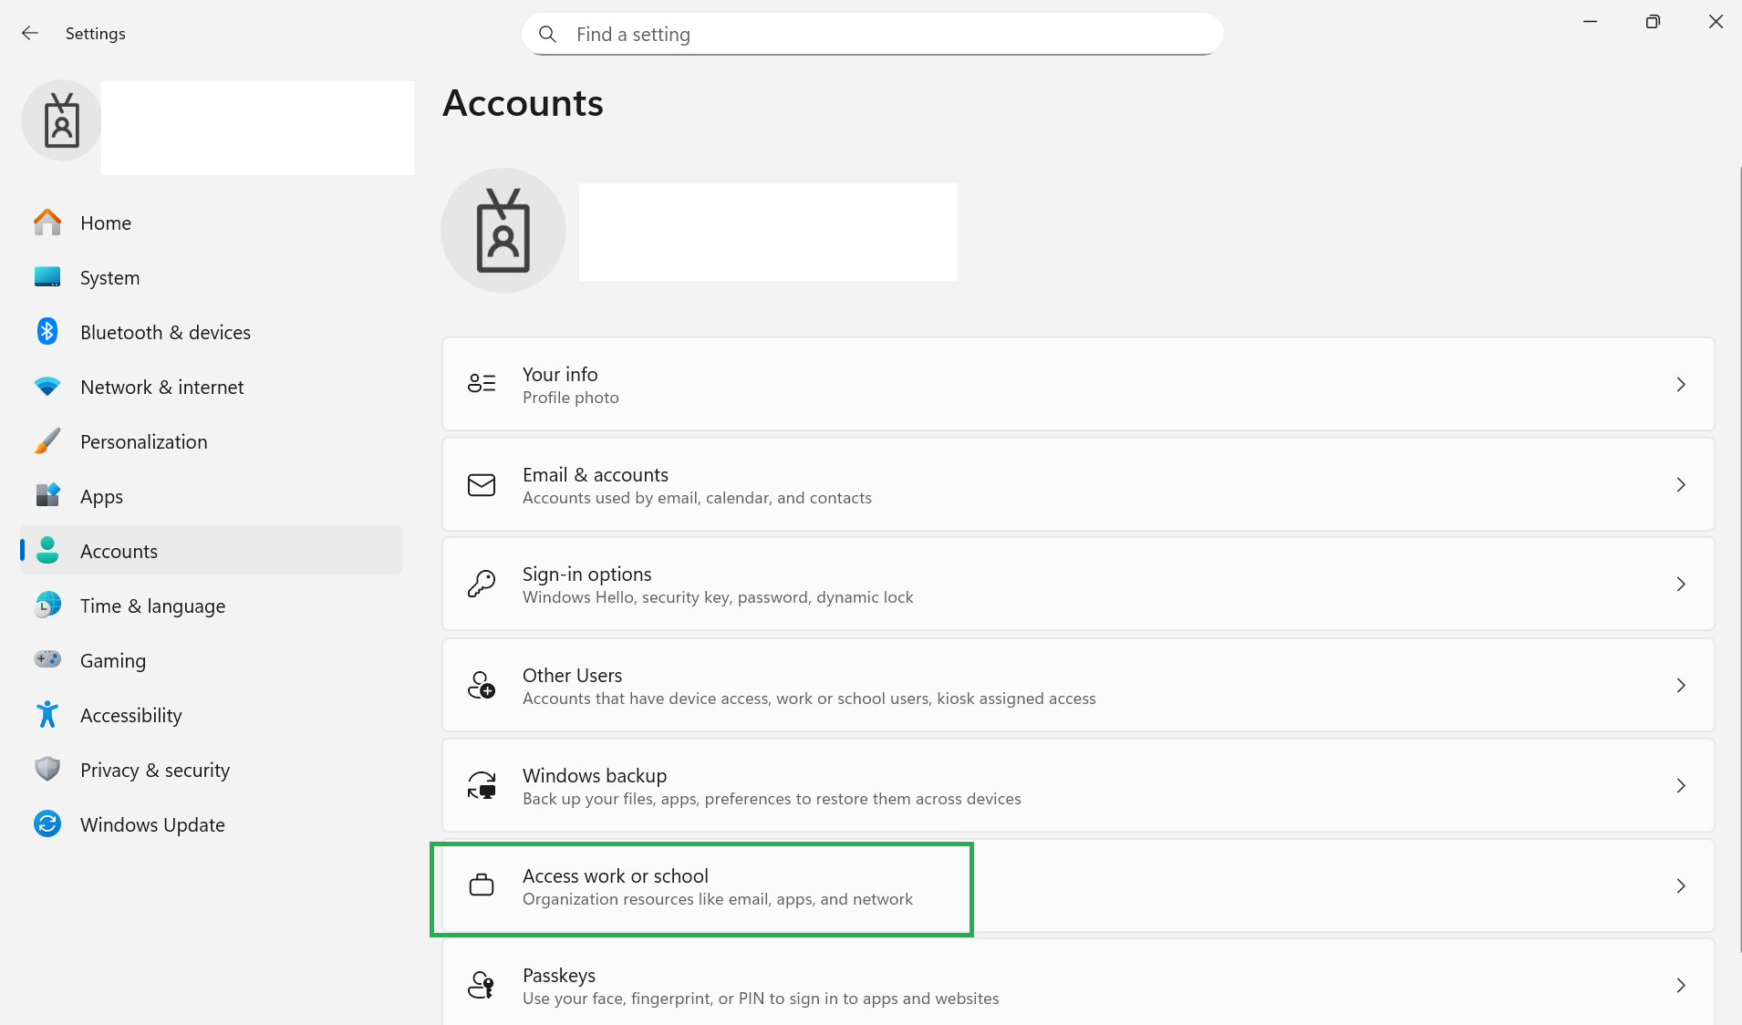Click the Accessibility figure icon
The image size is (1742, 1025).
point(47,715)
